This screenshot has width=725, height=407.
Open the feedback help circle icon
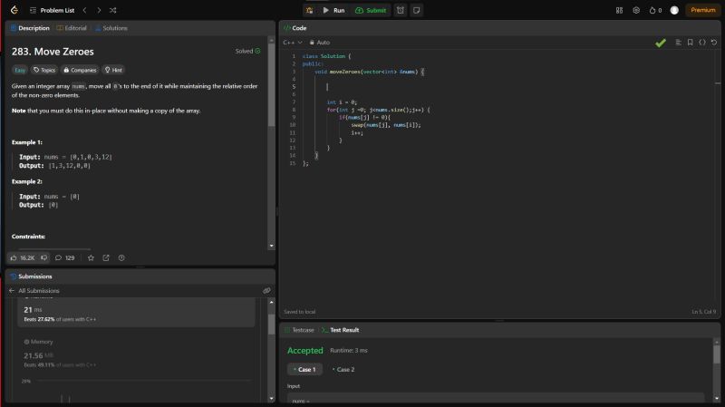pyautogui.click(x=121, y=258)
